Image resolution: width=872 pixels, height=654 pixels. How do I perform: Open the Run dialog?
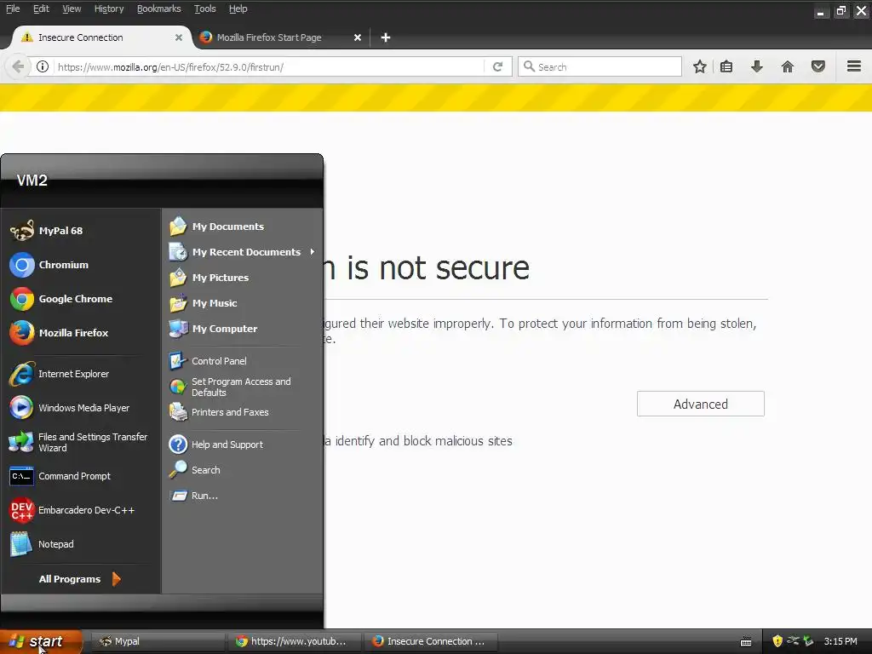pyautogui.click(x=243, y=496)
